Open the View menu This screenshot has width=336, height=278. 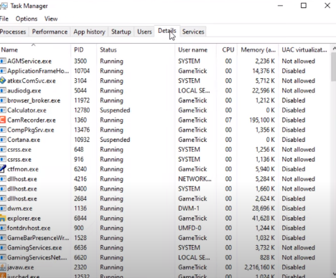point(51,19)
